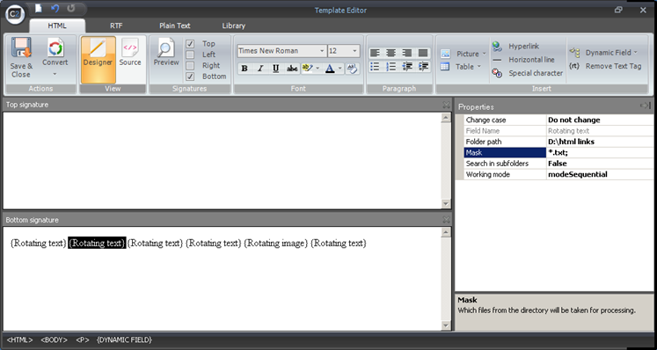The height and width of the screenshot is (350, 657).
Task: Select the {Rotating image} field
Action: click(276, 243)
